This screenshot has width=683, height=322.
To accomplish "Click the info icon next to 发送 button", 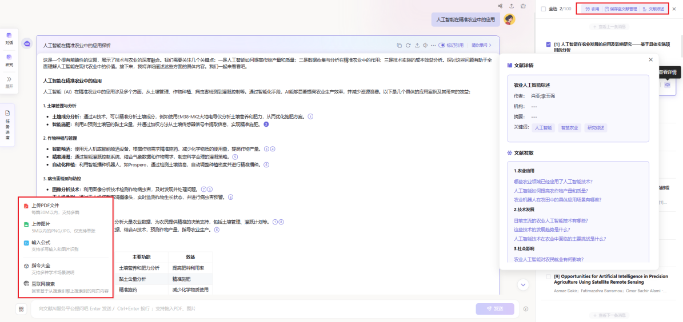I will [526, 309].
